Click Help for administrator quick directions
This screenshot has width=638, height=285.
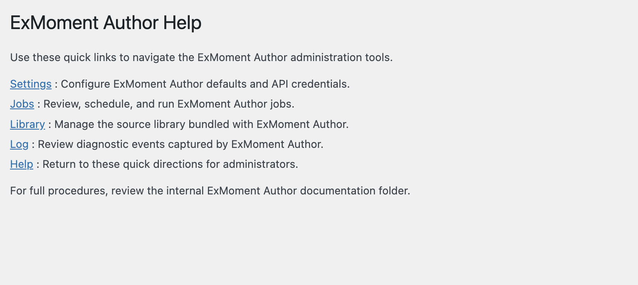(x=21, y=164)
